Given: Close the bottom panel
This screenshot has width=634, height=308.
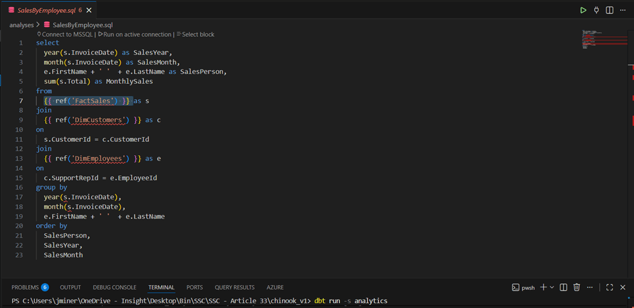Looking at the screenshot, I should (x=623, y=287).
